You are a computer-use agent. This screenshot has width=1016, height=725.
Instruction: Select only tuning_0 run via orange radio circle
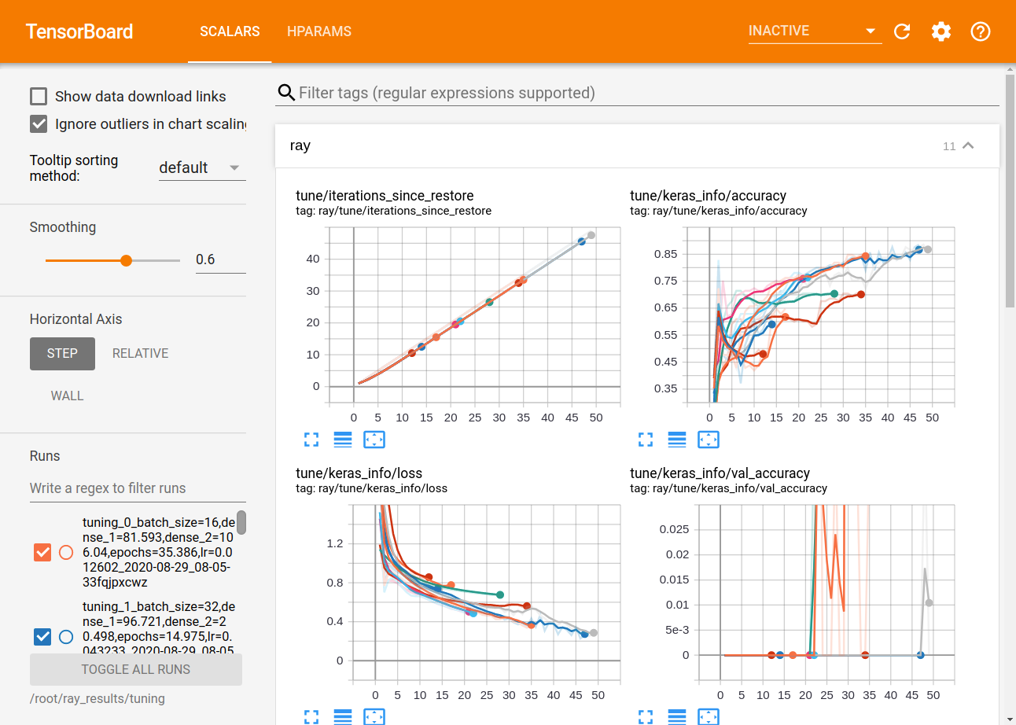click(x=66, y=553)
